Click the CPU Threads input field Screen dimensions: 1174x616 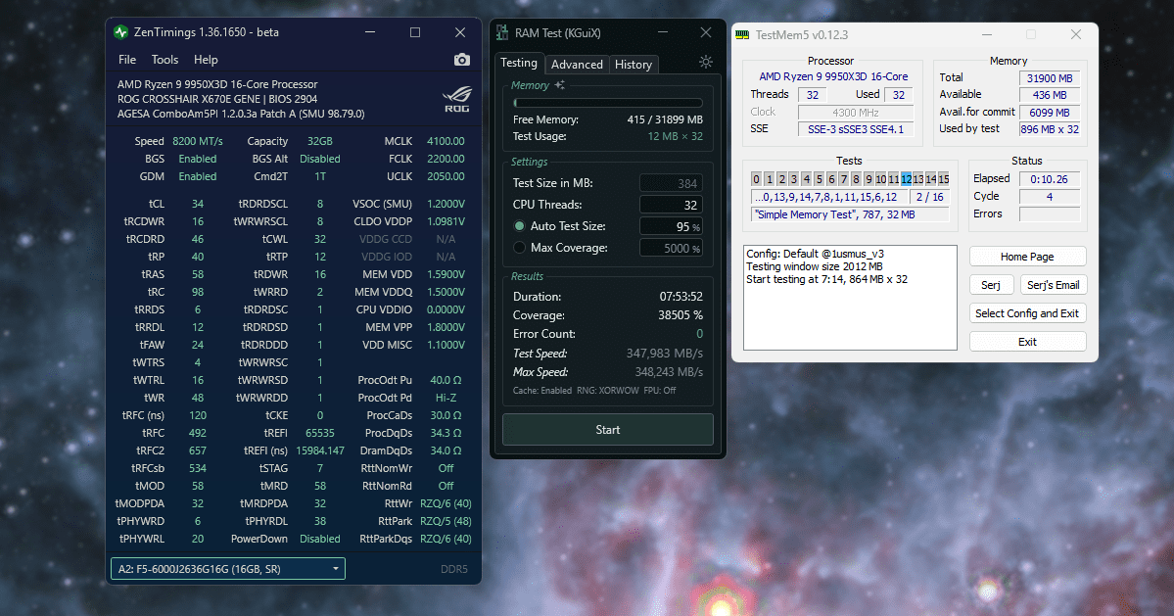coord(671,205)
